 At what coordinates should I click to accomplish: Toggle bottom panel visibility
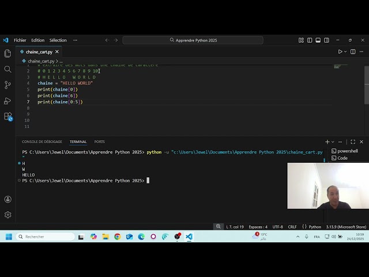[x=318, y=40]
